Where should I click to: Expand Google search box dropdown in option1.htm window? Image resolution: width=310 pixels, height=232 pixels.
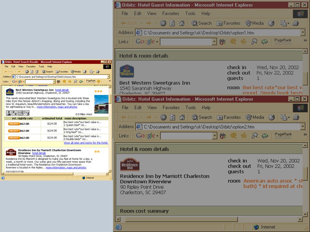pos(214,42)
